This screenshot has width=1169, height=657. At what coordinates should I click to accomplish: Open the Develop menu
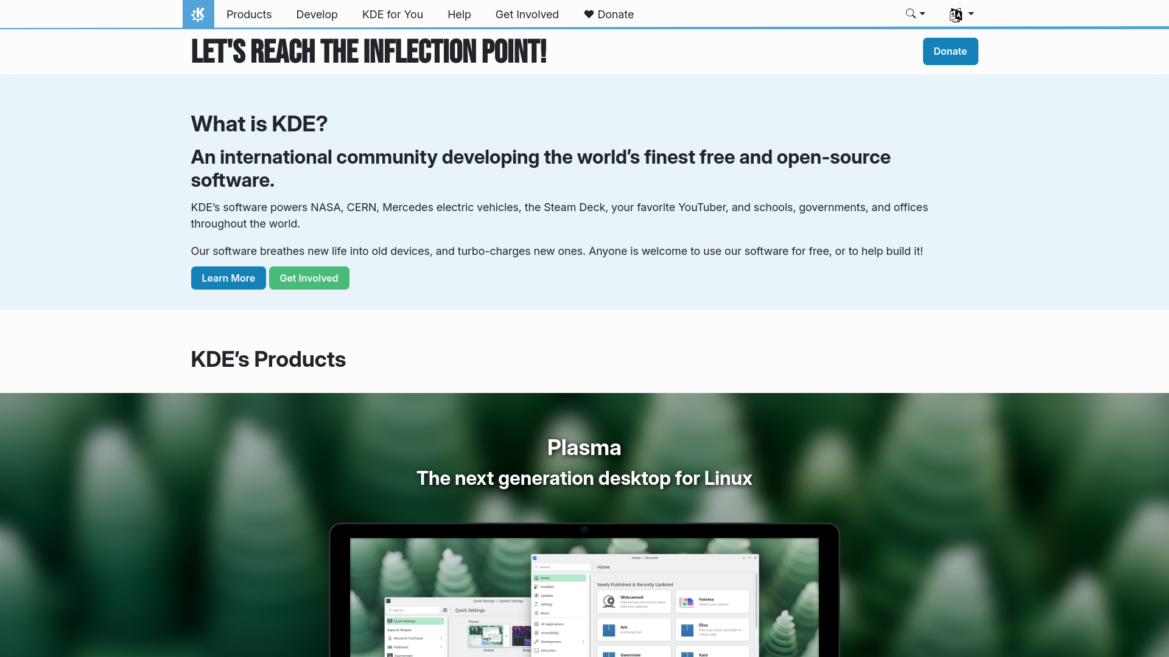317,14
